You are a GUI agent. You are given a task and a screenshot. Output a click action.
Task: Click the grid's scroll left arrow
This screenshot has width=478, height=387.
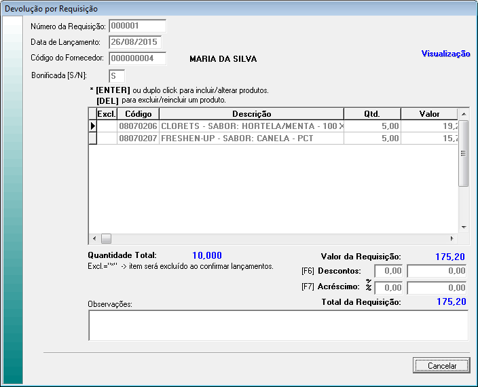94,239
